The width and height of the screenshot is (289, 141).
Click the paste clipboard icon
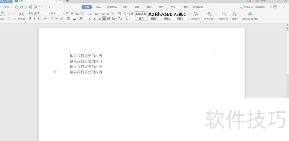tap(2, 14)
